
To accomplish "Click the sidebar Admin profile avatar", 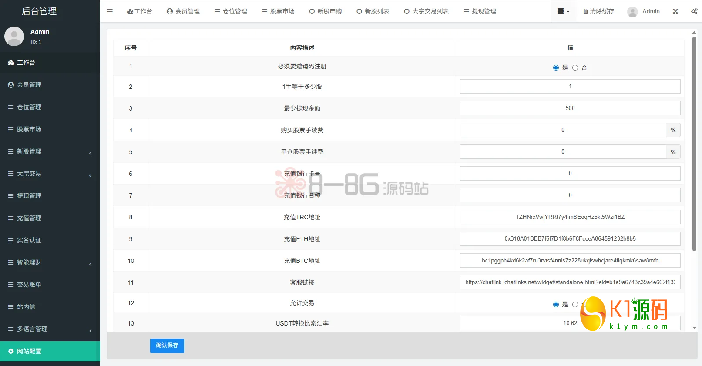I will [14, 36].
